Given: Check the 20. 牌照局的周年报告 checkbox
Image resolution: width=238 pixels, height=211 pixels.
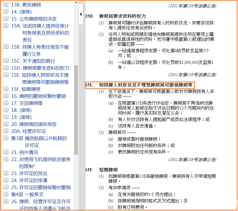Looking at the screenshot, I should tap(6, 124).
